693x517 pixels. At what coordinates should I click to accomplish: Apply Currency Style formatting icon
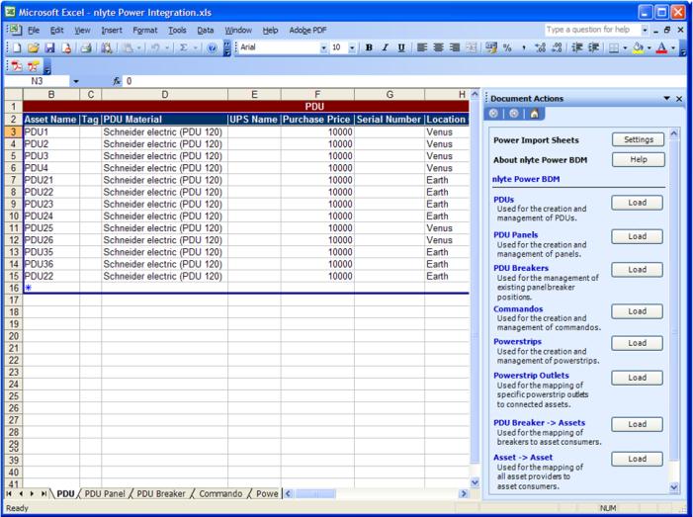tap(491, 47)
